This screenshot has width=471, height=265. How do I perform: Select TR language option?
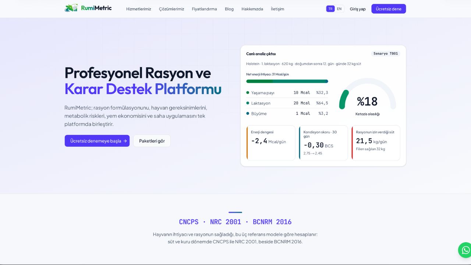(330, 9)
